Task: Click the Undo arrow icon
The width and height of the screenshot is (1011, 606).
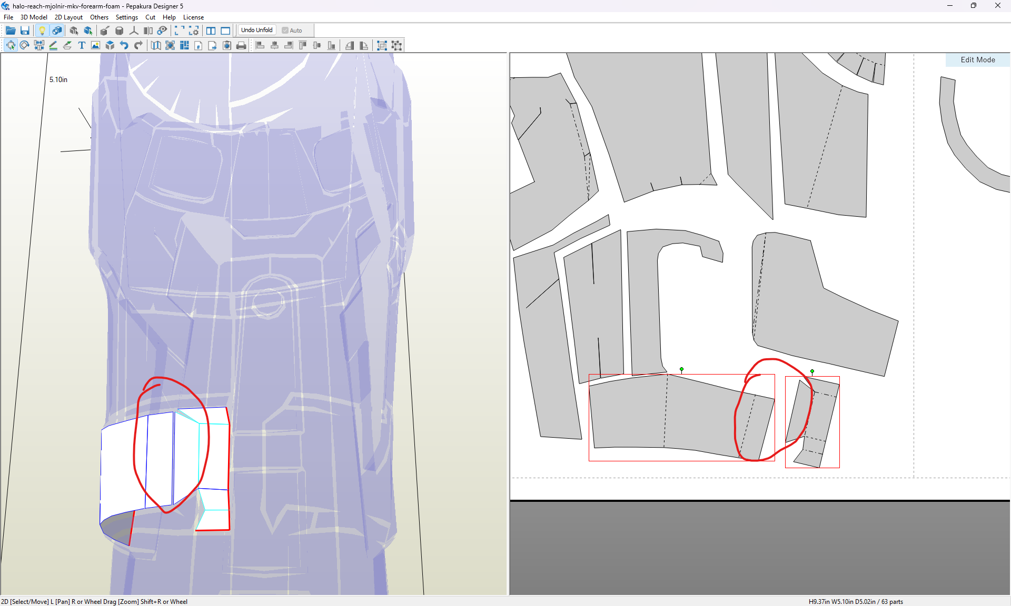Action: coord(124,45)
